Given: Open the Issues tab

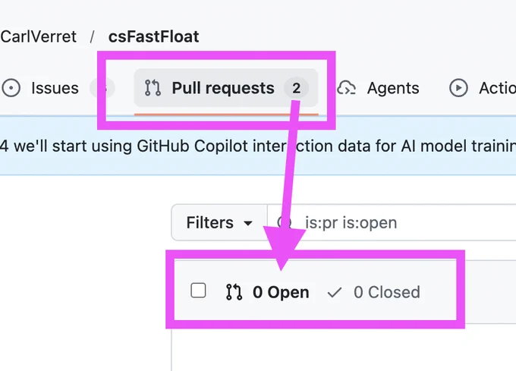Looking at the screenshot, I should pos(55,88).
